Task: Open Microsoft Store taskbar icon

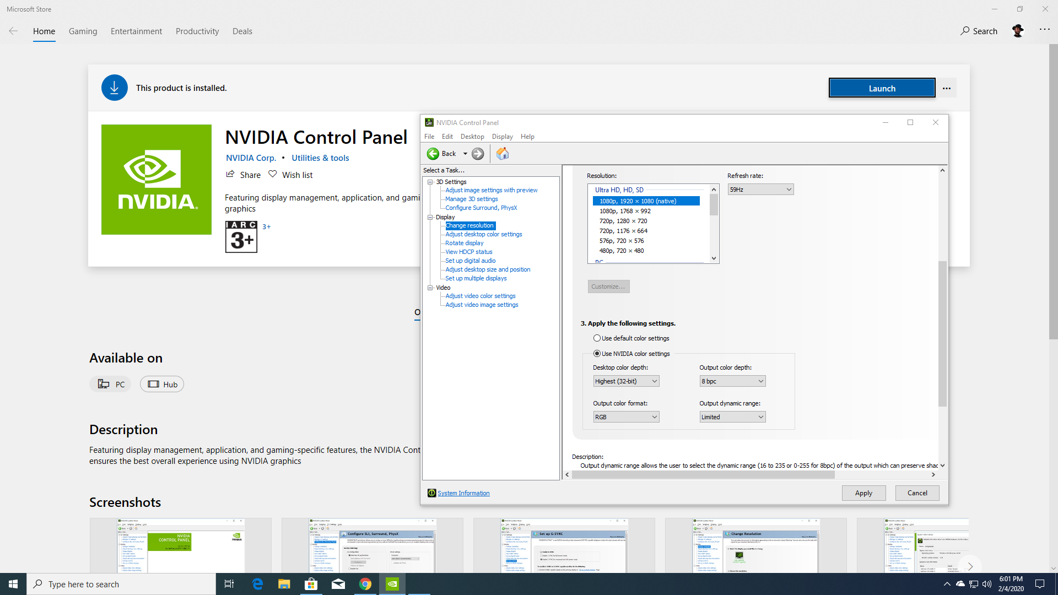Action: (x=311, y=584)
